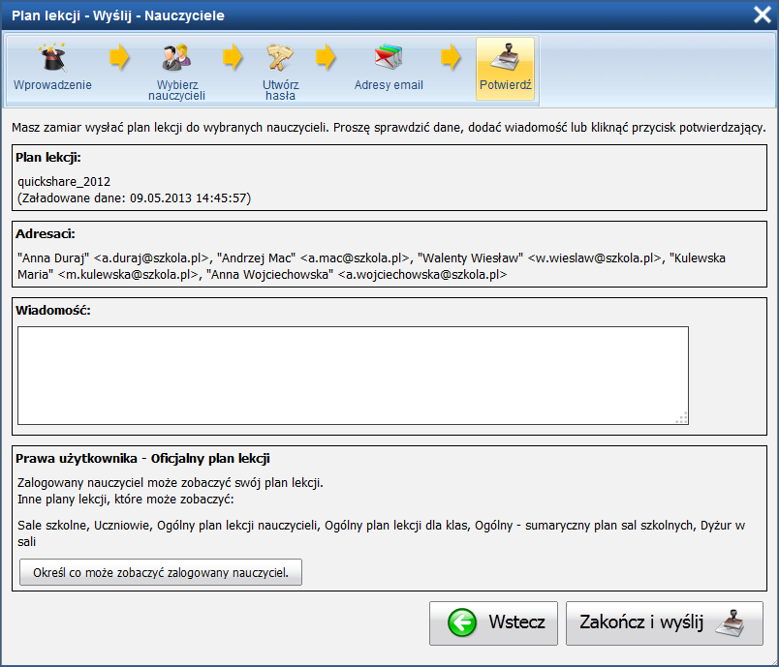
Task: Click Określ co może zobaczyć zalogowany nauczyciel
Action: coord(161,573)
